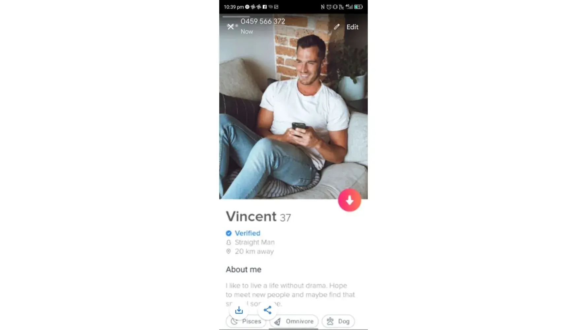Tap the pink down-arrow button
Viewport: 587px width, 330px height.
pos(349,200)
